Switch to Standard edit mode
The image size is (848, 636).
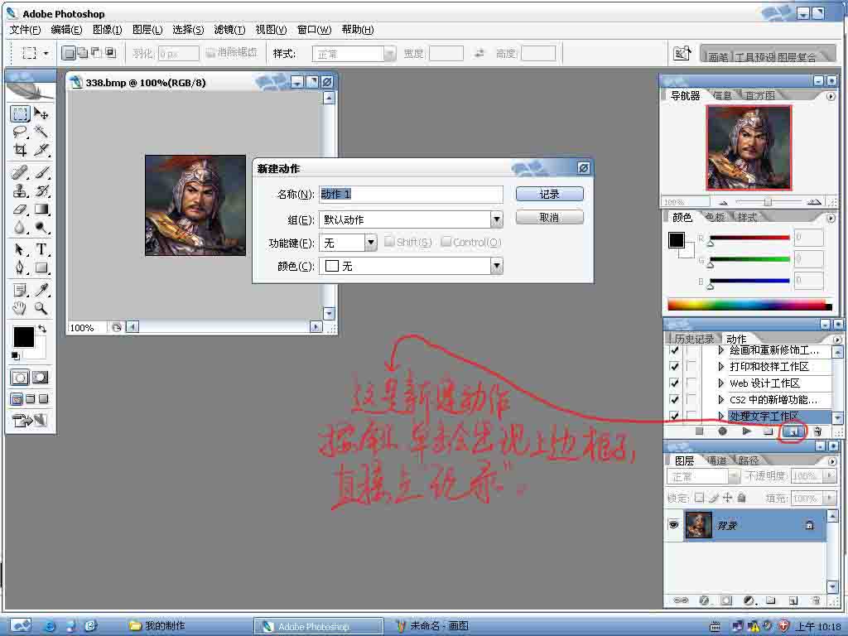click(x=20, y=378)
